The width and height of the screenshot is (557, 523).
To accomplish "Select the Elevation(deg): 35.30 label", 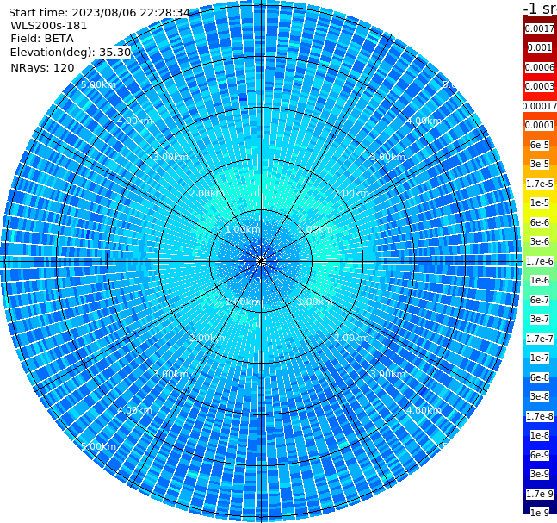I will point(71,53).
